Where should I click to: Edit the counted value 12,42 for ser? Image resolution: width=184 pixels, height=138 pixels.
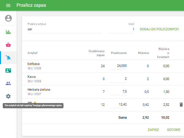(x=119, y=105)
